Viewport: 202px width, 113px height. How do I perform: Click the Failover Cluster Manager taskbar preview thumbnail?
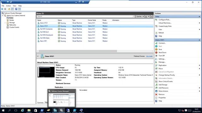(x=62, y=100)
